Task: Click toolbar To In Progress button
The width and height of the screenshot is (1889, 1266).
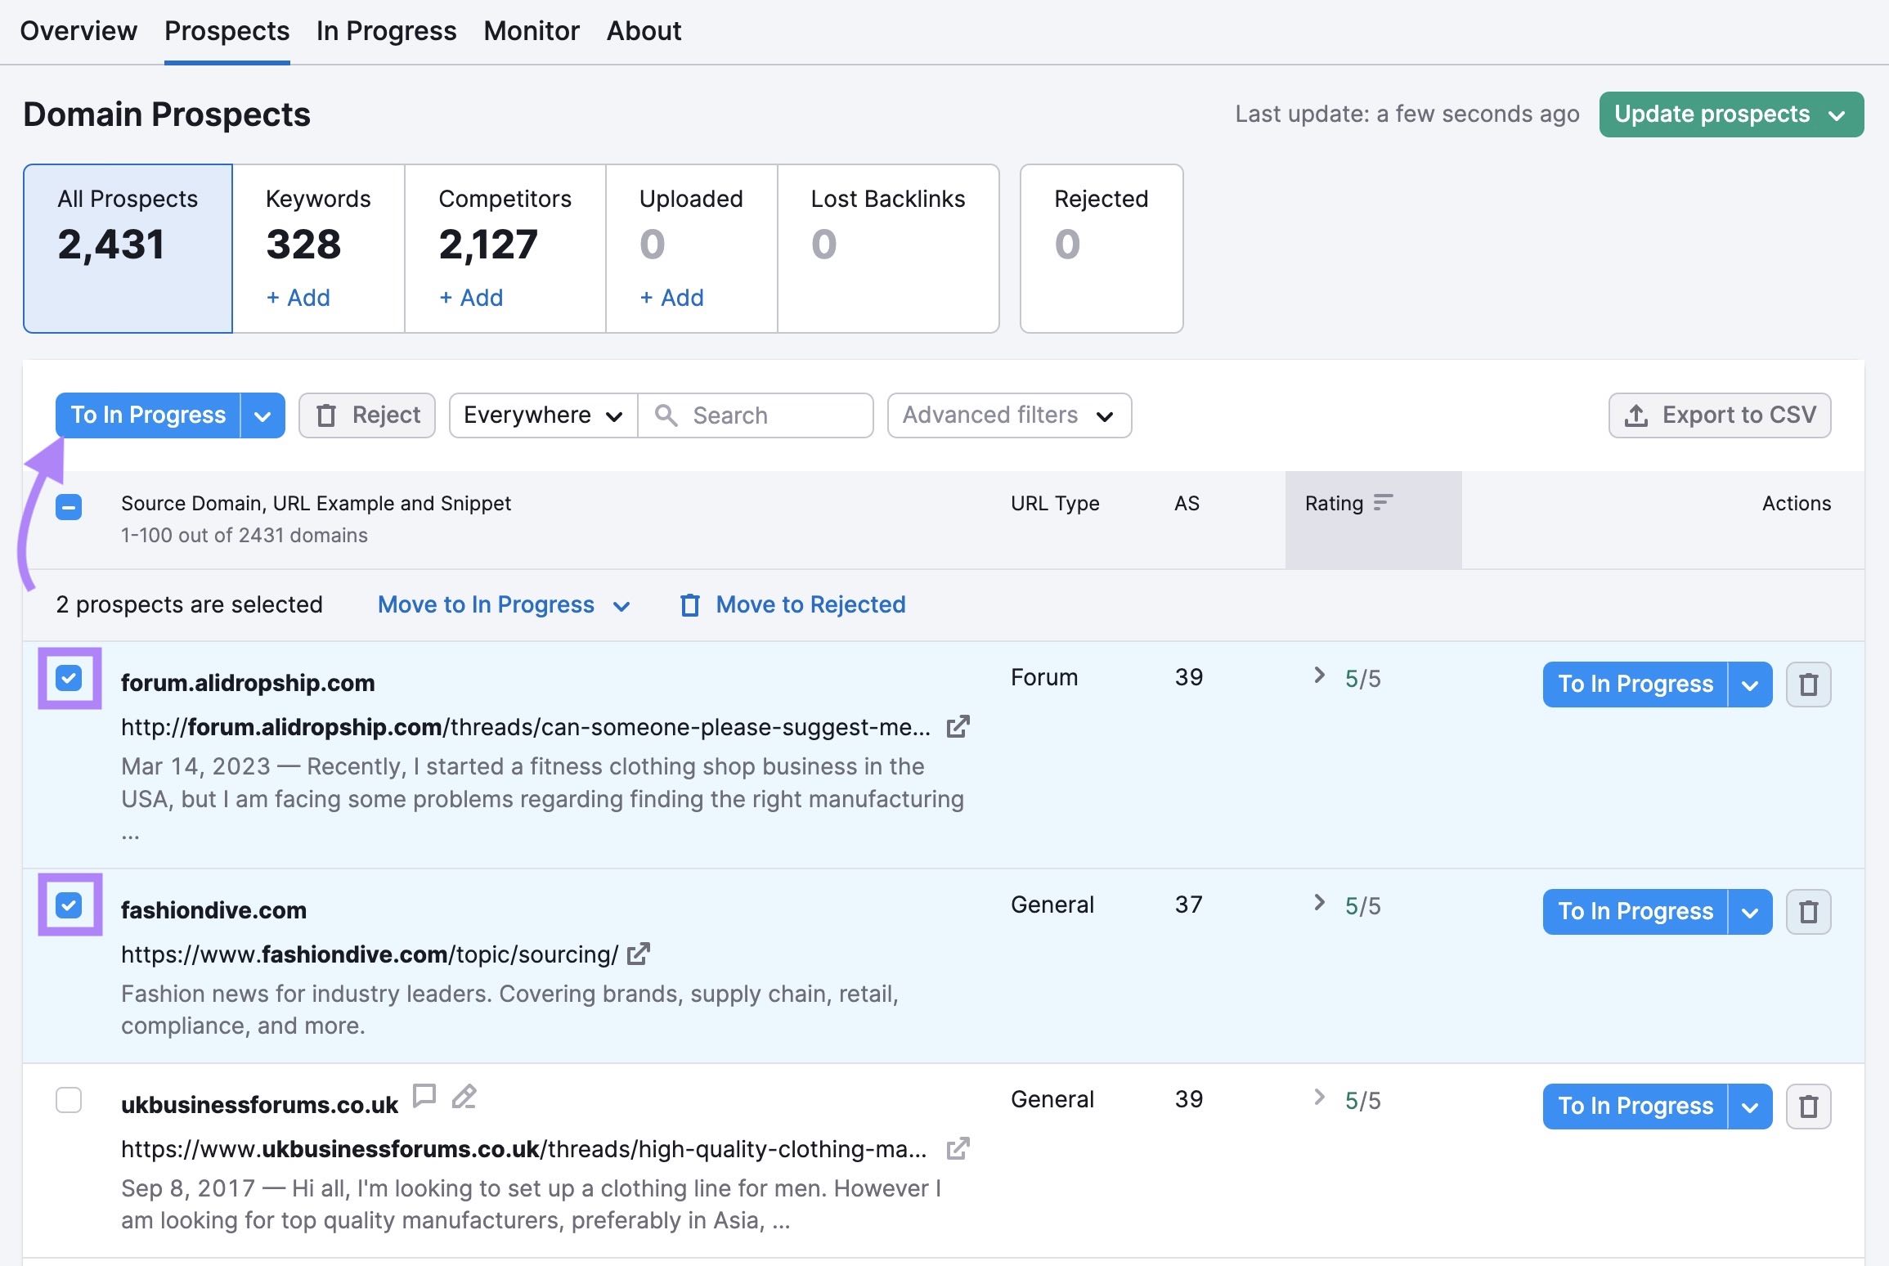Action: pyautogui.click(x=148, y=415)
